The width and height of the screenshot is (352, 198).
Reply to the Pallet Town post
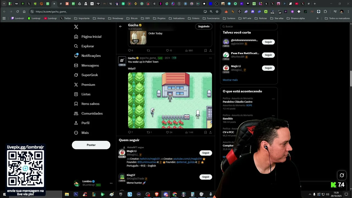pyautogui.click(x=131, y=132)
